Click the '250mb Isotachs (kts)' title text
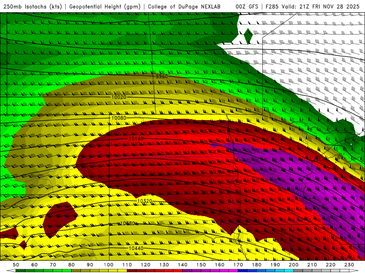The image size is (365, 273). (x=32, y=6)
